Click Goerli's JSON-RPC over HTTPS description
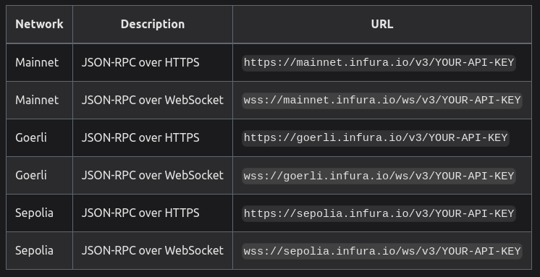The height and width of the screenshot is (277, 540). coord(140,137)
